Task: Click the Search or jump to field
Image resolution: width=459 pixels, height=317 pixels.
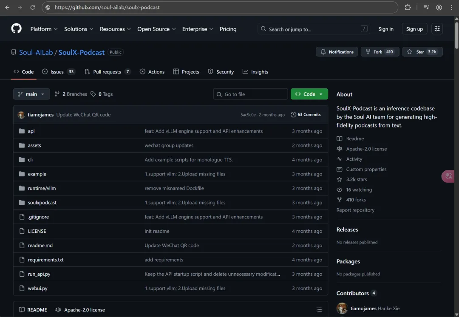Action: [x=314, y=29]
